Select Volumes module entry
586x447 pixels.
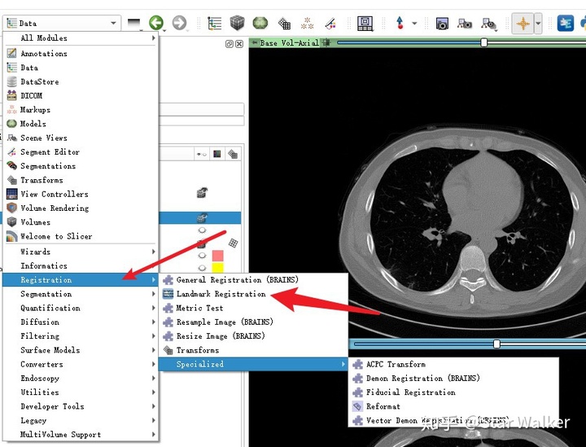[81, 222]
